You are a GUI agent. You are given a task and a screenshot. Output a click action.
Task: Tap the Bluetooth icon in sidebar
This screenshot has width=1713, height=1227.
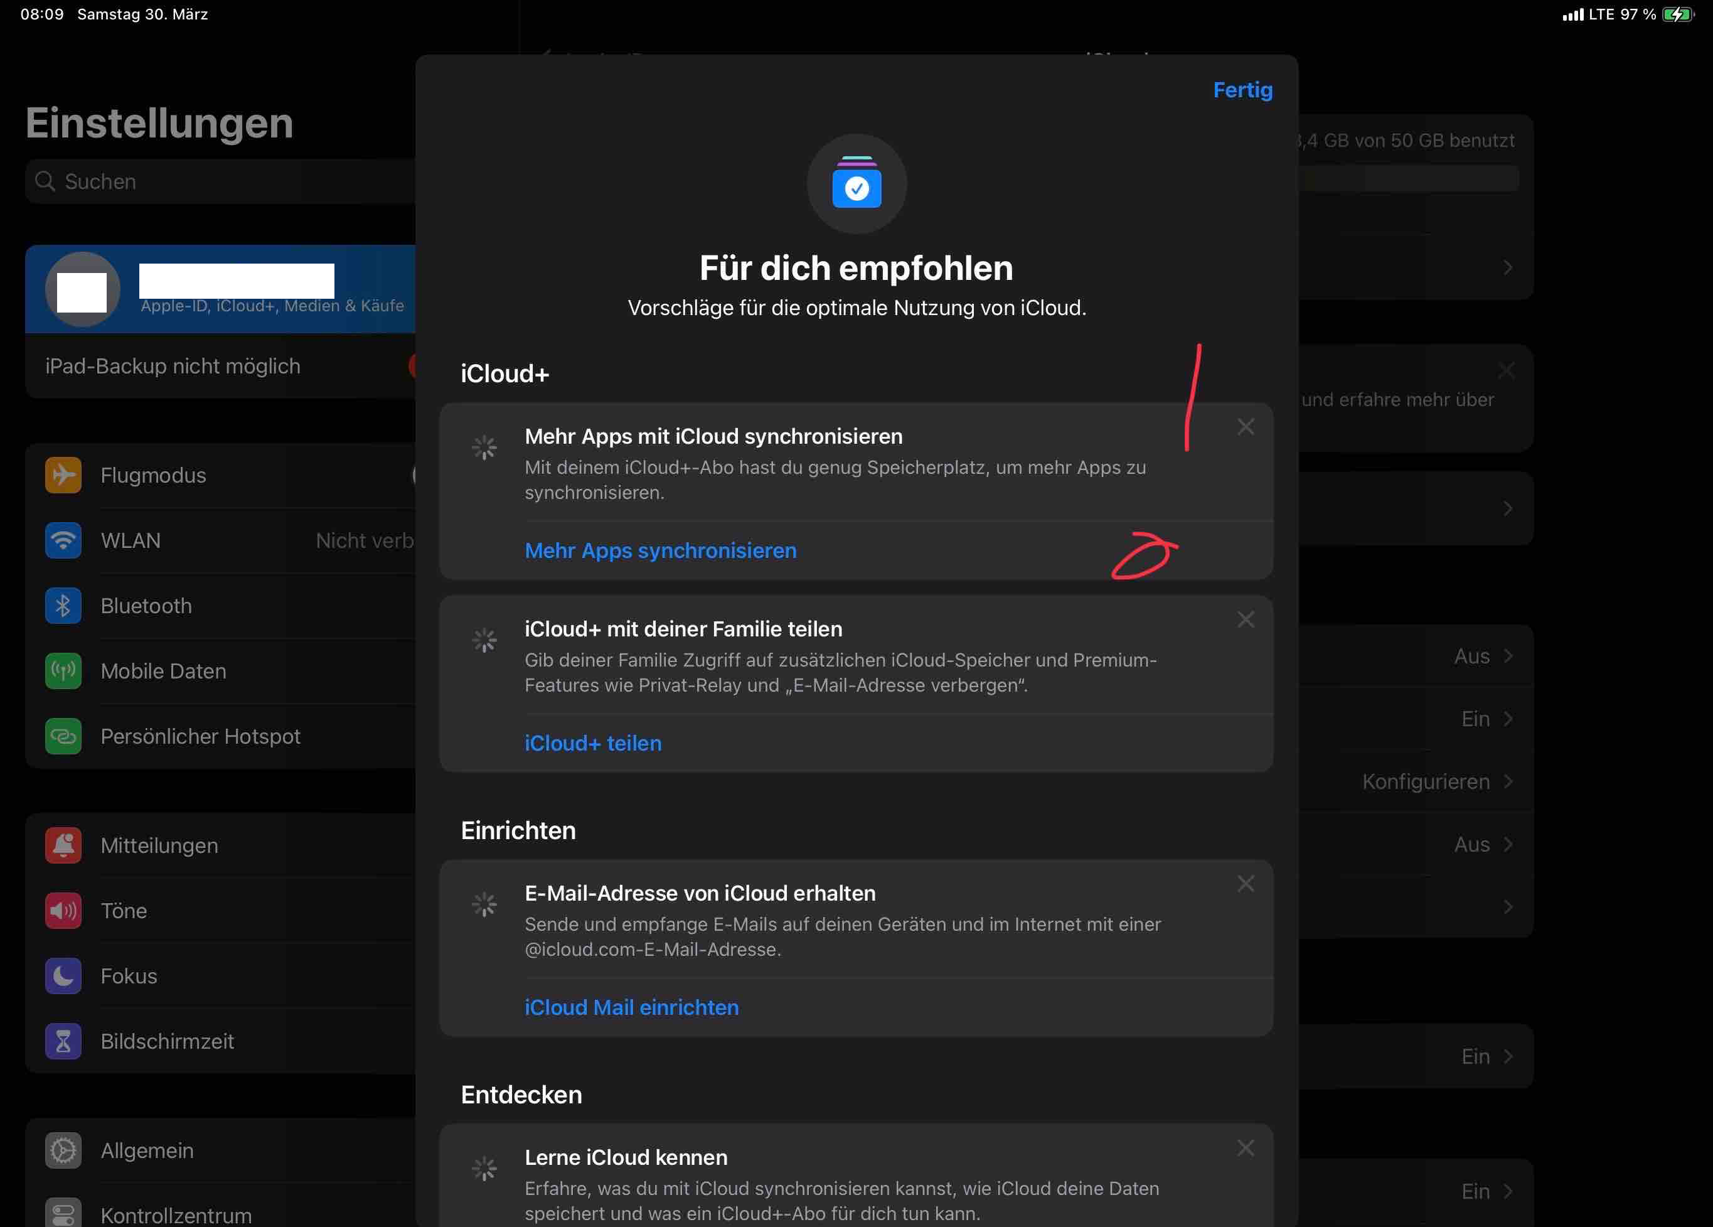[63, 606]
